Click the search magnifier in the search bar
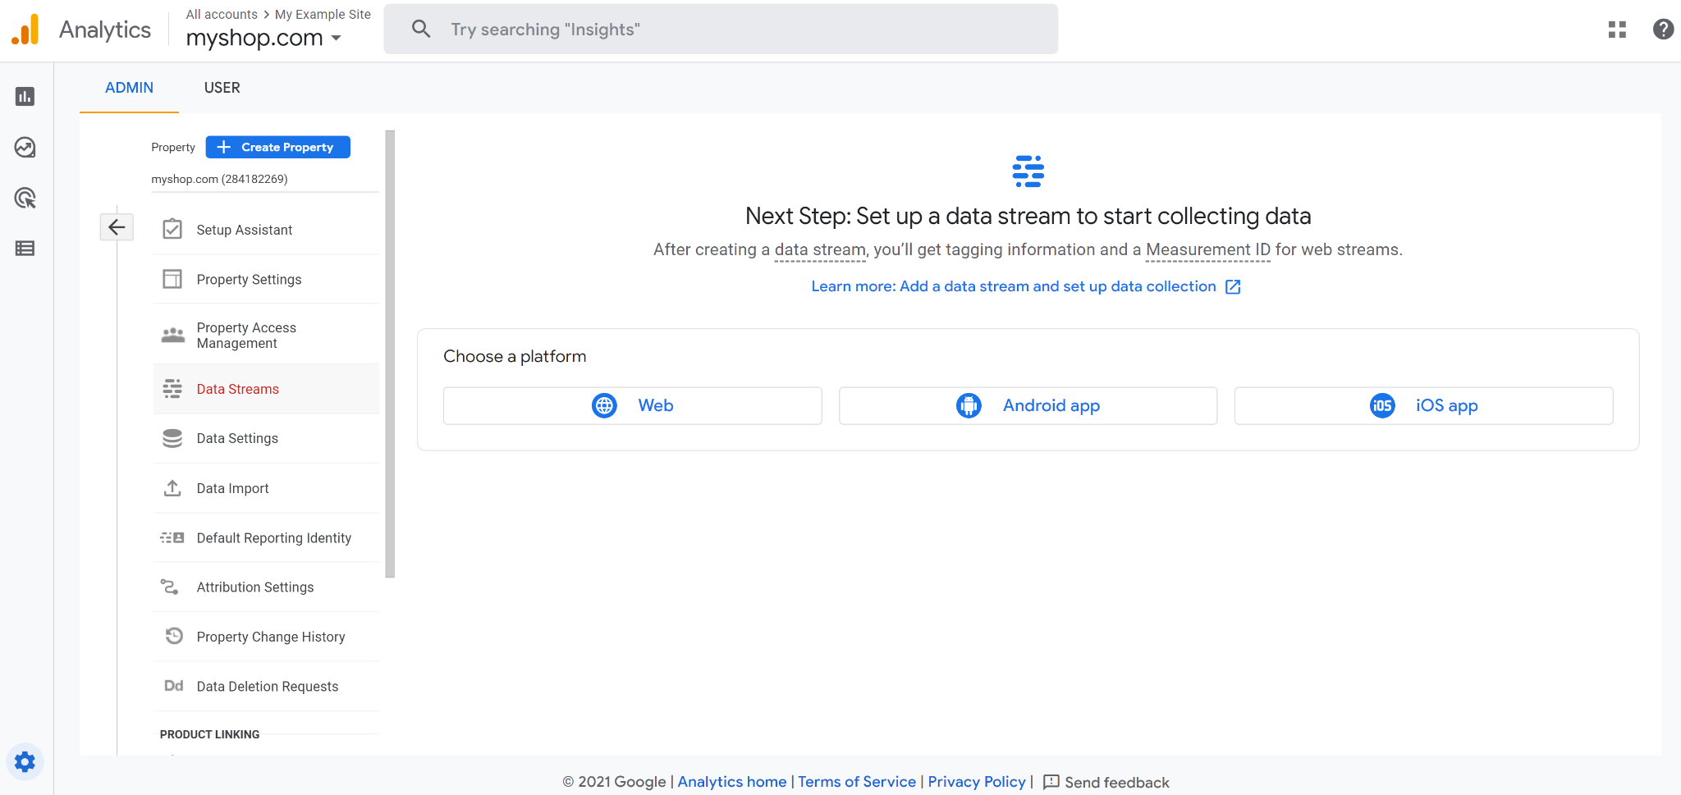Viewport: 1681px width, 795px height. (420, 29)
